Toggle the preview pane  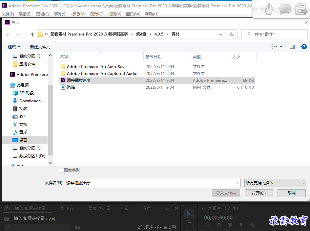(x=292, y=47)
